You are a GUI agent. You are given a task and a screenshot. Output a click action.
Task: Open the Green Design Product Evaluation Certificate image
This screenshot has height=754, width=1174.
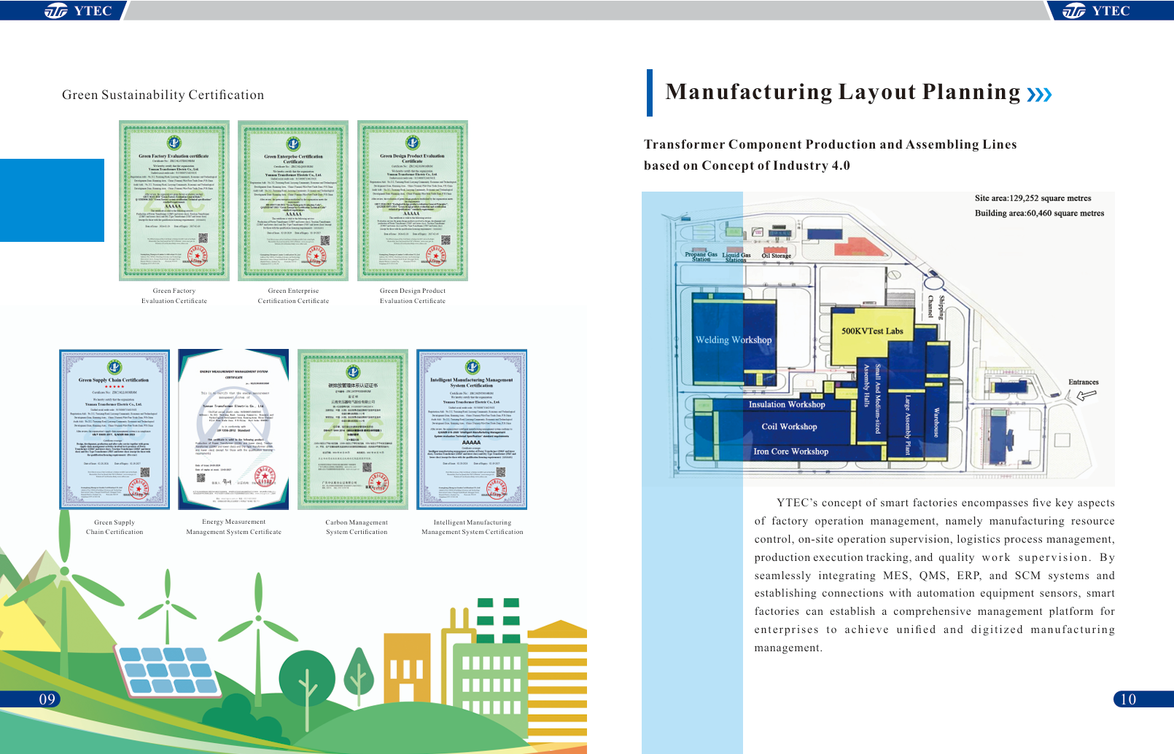413,200
